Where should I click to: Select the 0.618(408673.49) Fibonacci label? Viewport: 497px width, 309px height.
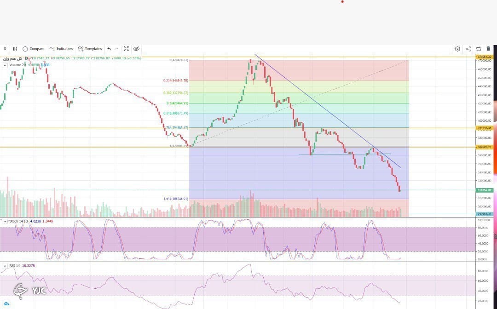point(176,113)
